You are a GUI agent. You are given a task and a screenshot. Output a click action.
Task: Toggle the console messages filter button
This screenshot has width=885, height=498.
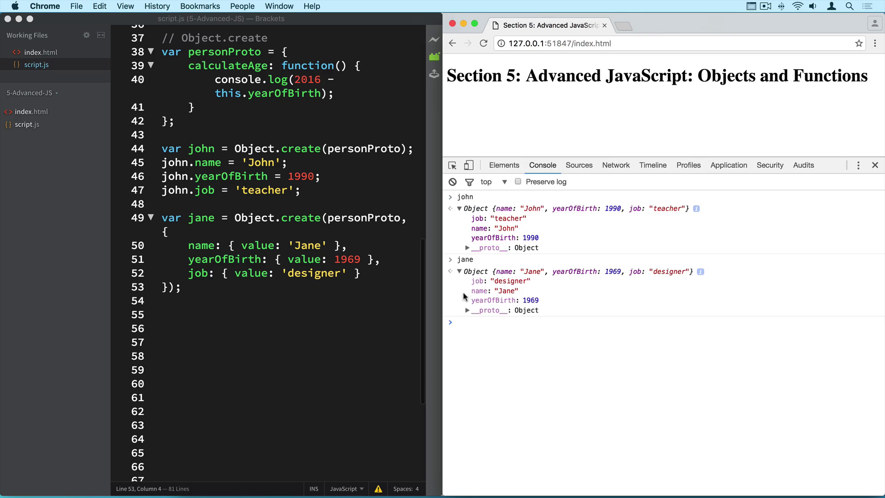point(469,182)
